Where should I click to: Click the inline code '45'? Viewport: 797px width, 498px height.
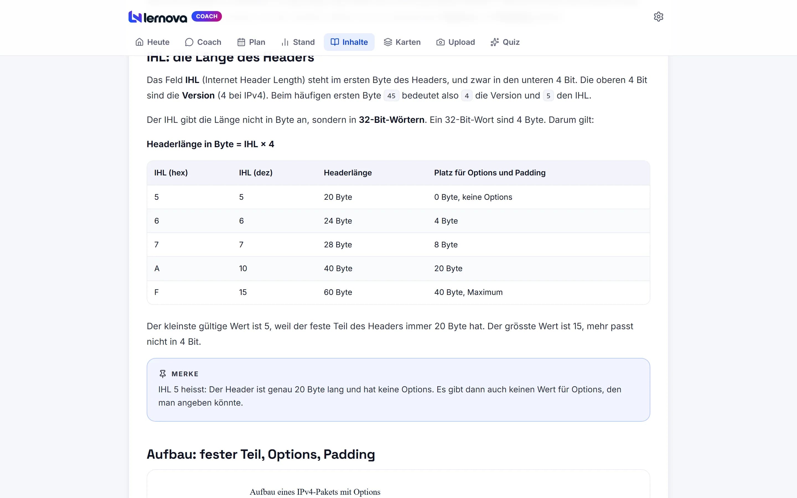click(391, 96)
